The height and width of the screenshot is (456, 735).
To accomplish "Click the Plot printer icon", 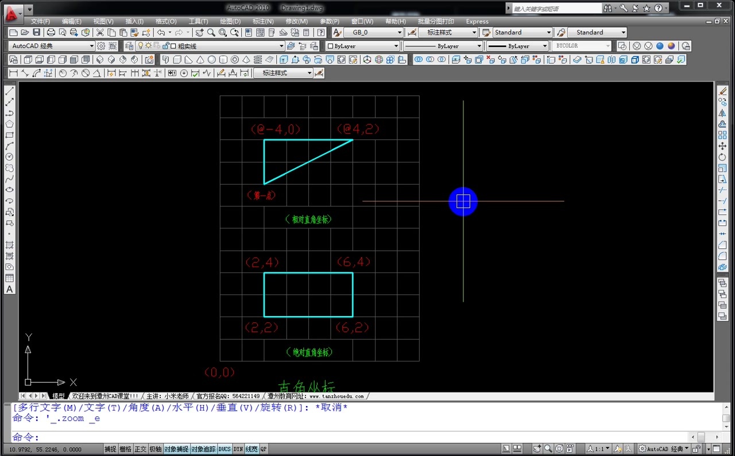I will 51,33.
